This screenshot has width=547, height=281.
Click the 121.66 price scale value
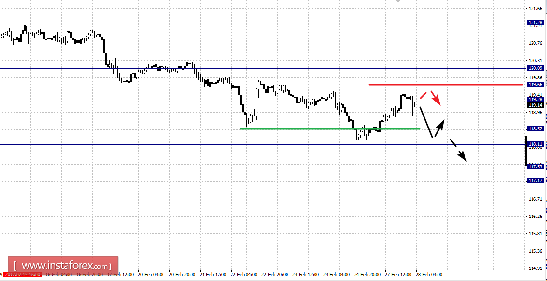tap(535, 8)
